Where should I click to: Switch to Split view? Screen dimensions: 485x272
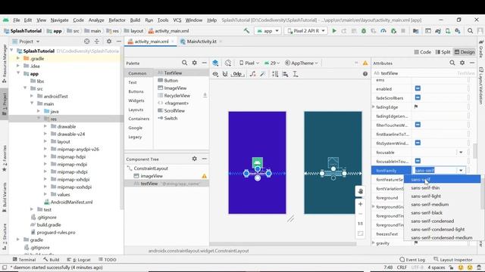[443, 52]
